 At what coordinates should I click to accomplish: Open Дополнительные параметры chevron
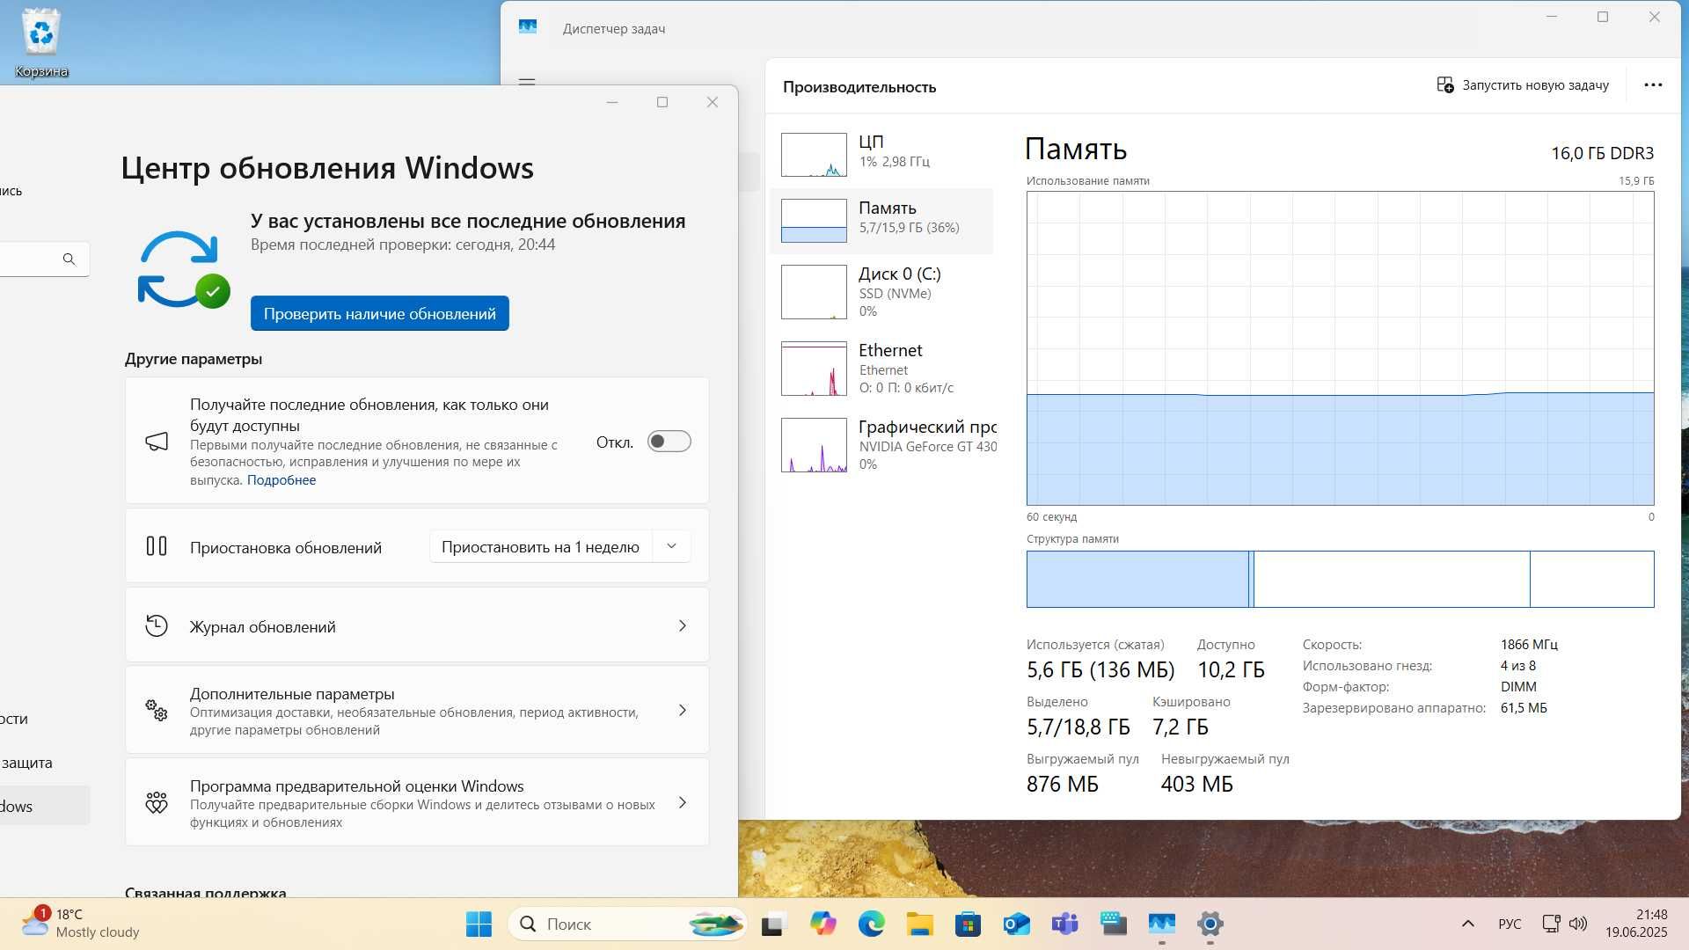click(682, 710)
